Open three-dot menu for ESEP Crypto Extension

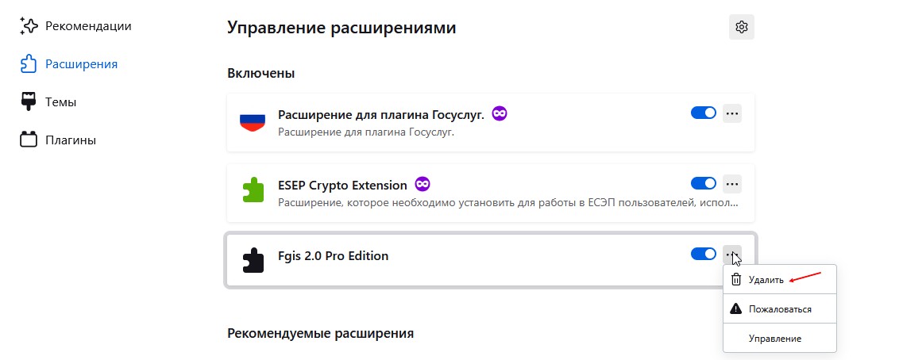(732, 184)
